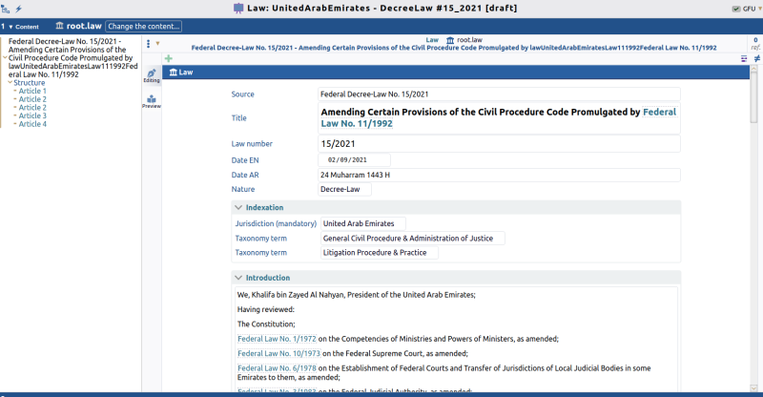
Task: Click the purple collapse sections icon
Action: 744,58
